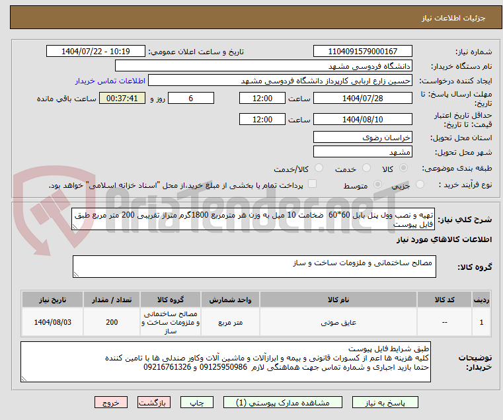The image size is (503, 420).
Task: Select the کالا/خدمت radio button
Action: point(319,167)
